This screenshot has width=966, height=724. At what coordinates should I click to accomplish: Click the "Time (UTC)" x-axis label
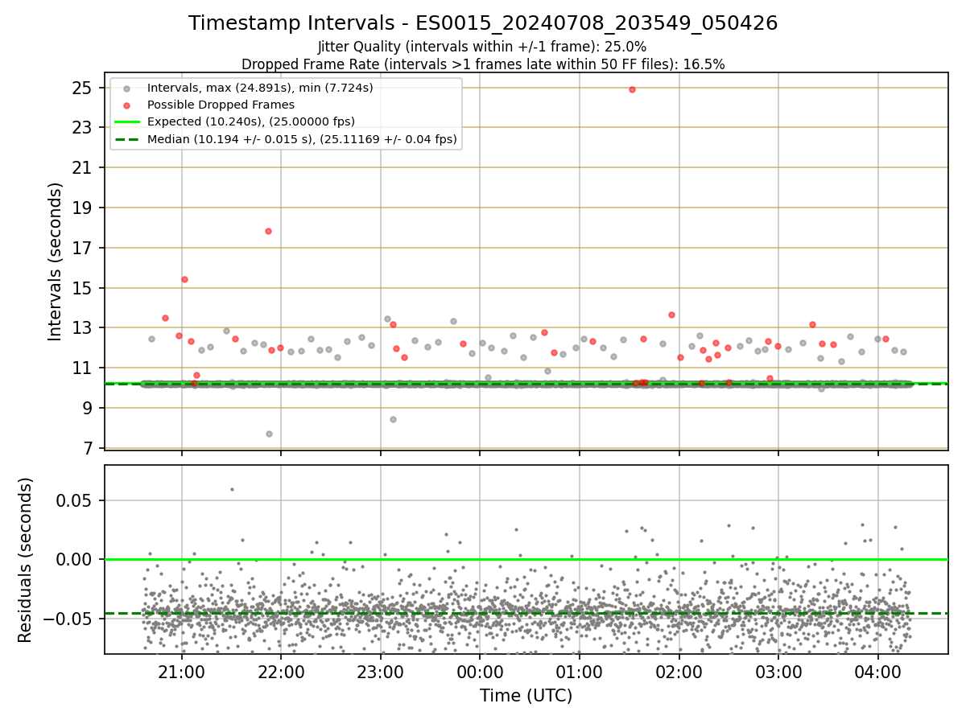coord(526,696)
